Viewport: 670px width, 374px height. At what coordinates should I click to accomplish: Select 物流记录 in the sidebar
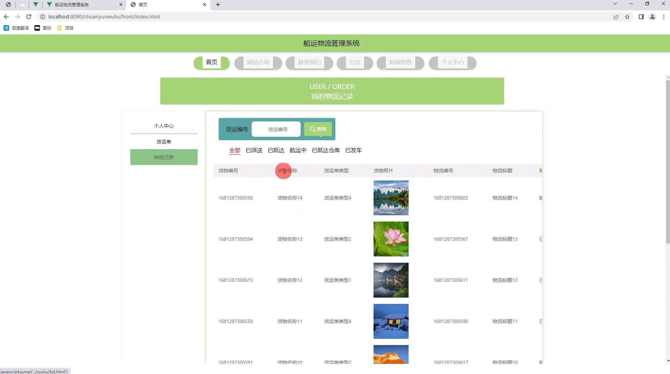[164, 157]
